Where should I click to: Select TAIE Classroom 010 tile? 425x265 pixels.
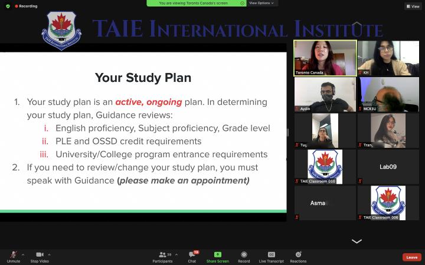tap(325, 167)
